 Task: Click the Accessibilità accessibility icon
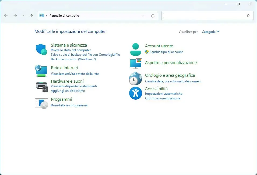[135, 93]
